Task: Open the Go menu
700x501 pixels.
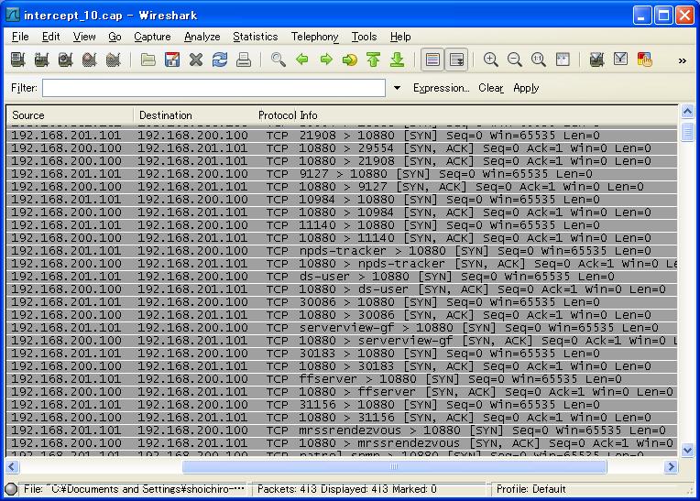Action: 115,37
